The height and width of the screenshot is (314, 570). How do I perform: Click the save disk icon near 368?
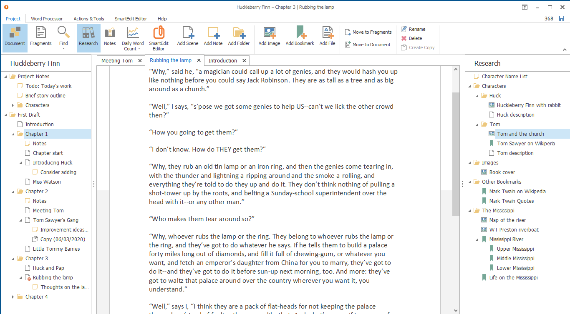click(x=562, y=18)
